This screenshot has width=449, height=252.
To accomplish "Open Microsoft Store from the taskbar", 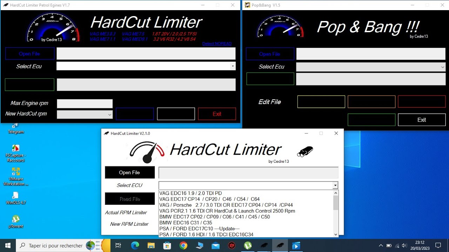I will click(167, 246).
